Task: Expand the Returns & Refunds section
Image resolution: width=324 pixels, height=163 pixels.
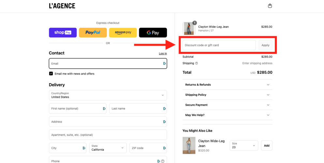Action: (227, 85)
